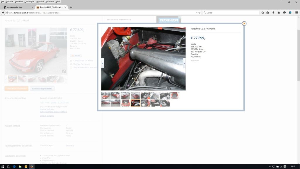Open the Mostra indirizzo link
This screenshot has width=300, height=169.
pyautogui.click(x=47, y=109)
